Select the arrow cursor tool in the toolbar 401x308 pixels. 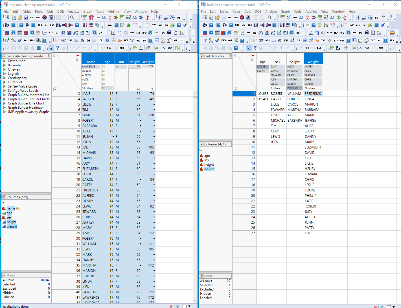click(x=51, y=48)
